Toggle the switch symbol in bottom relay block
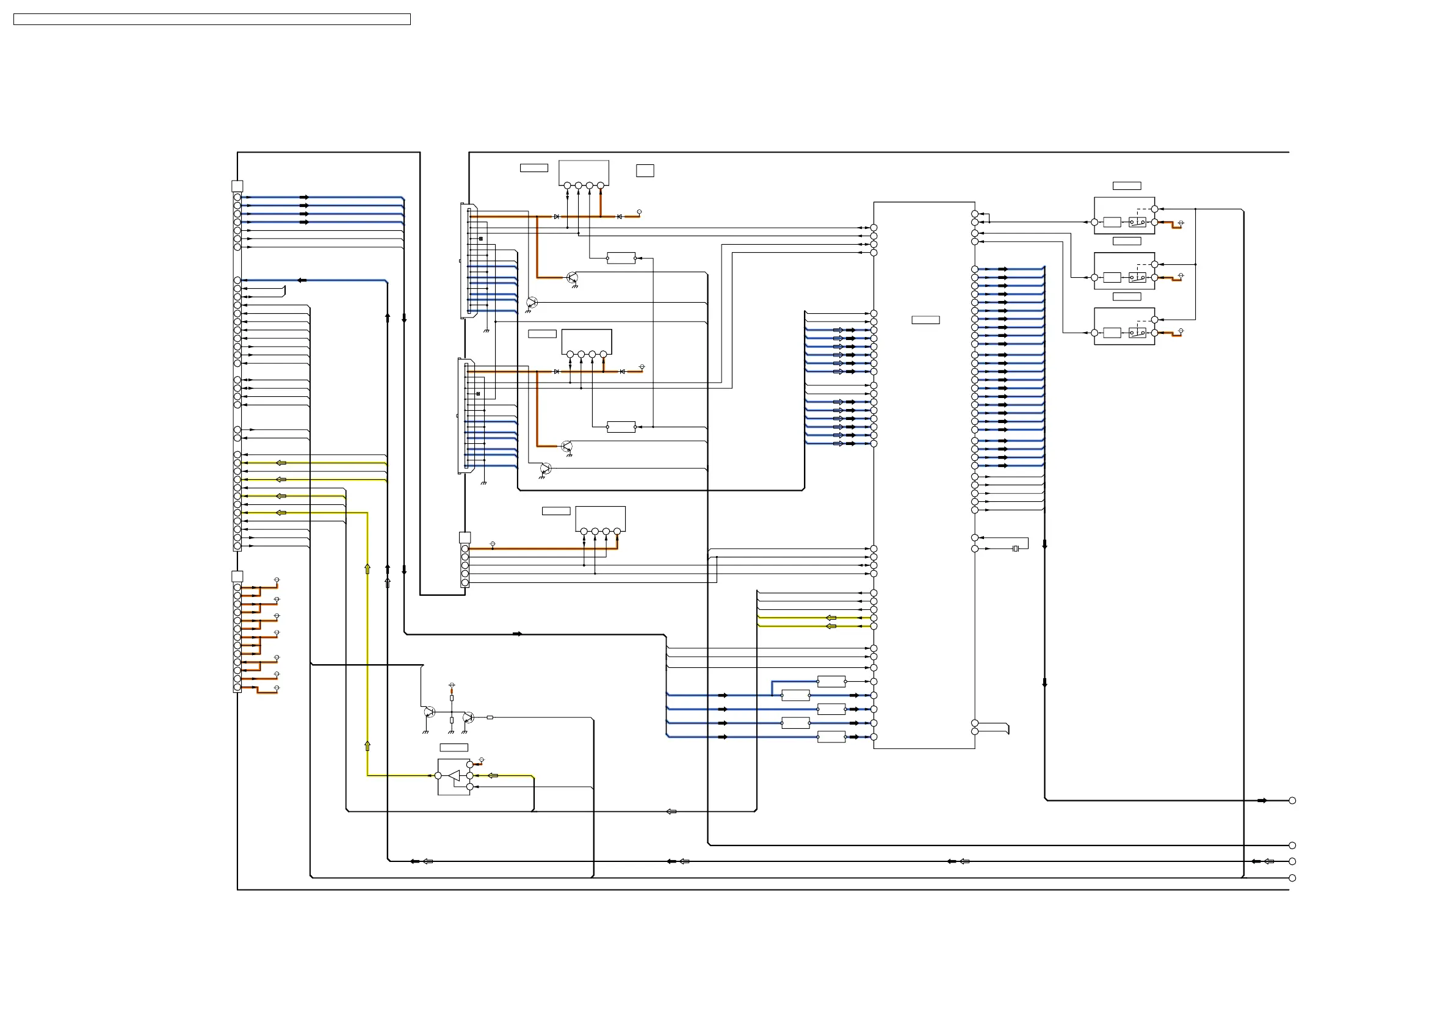The width and height of the screenshot is (1454, 1028). (1137, 333)
